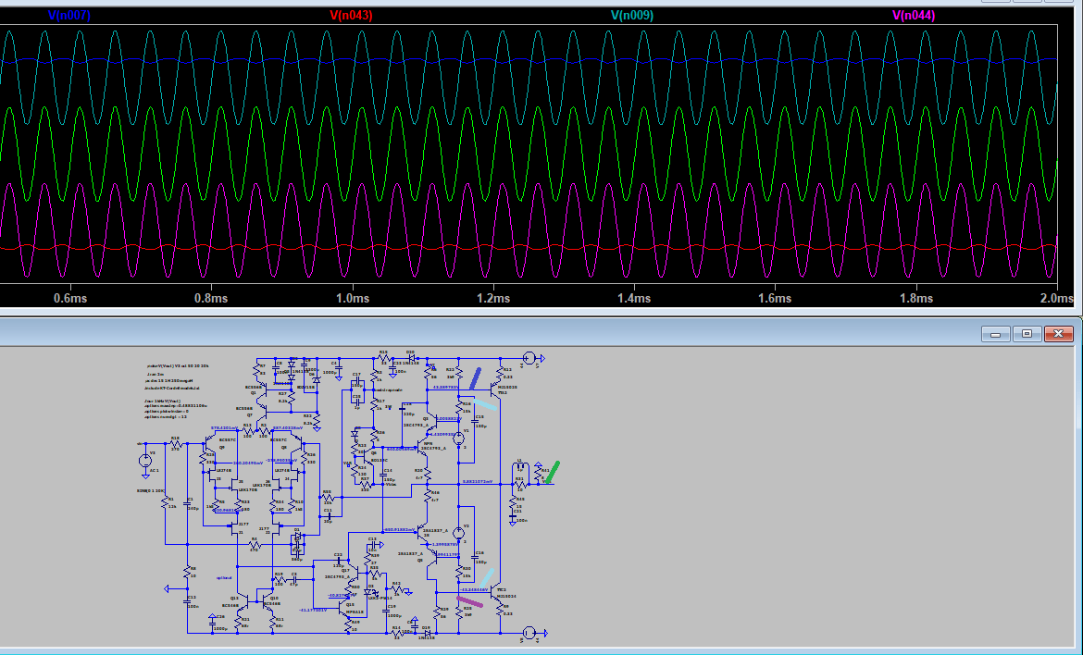The width and height of the screenshot is (1083, 655).
Task: Close the schematic window
Action: click(x=1059, y=334)
